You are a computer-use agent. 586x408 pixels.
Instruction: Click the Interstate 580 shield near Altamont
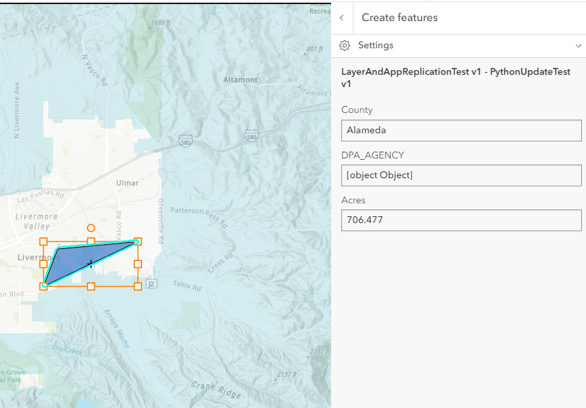tap(252, 136)
